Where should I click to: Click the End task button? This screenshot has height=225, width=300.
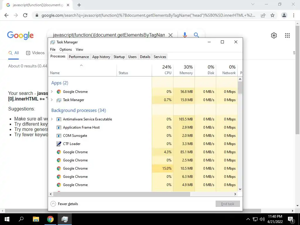(228, 204)
